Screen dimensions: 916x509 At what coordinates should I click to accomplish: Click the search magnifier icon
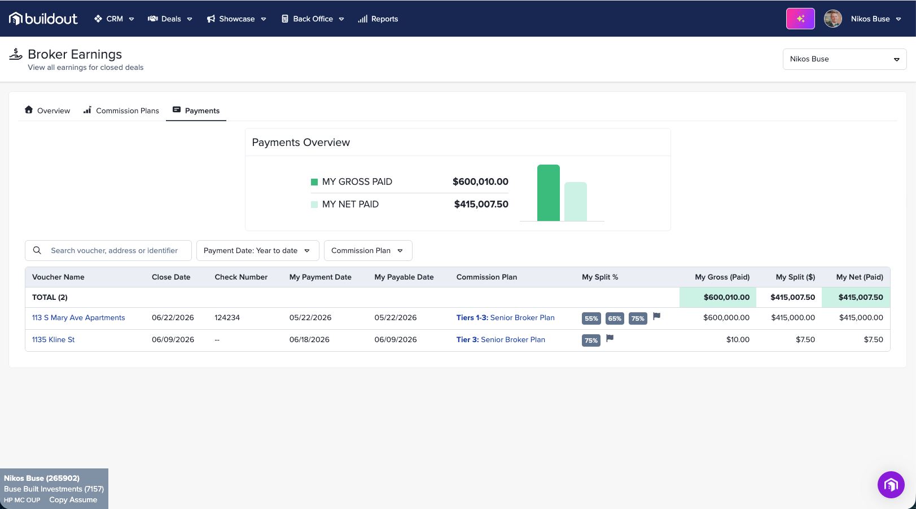37,250
